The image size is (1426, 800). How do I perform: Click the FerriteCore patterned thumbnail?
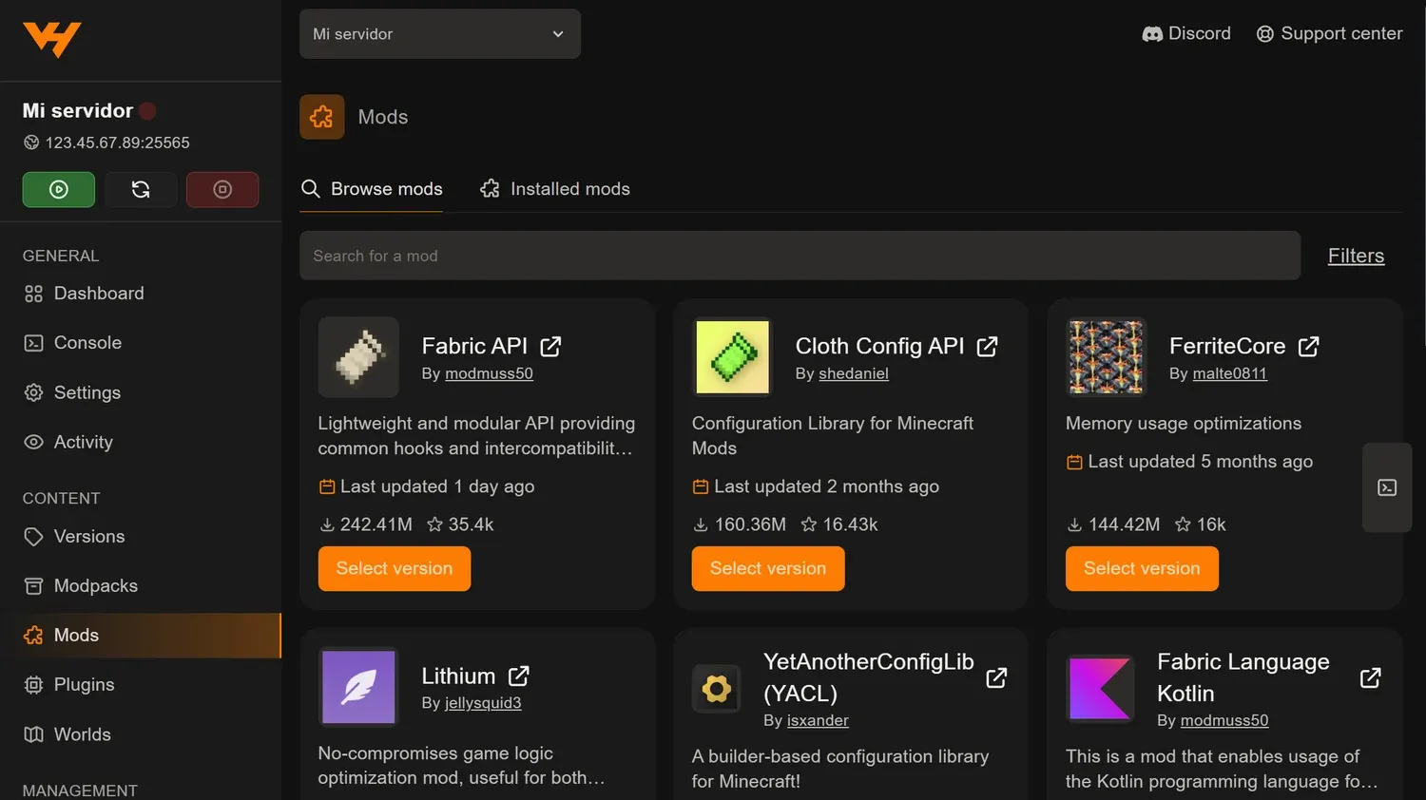click(x=1106, y=357)
